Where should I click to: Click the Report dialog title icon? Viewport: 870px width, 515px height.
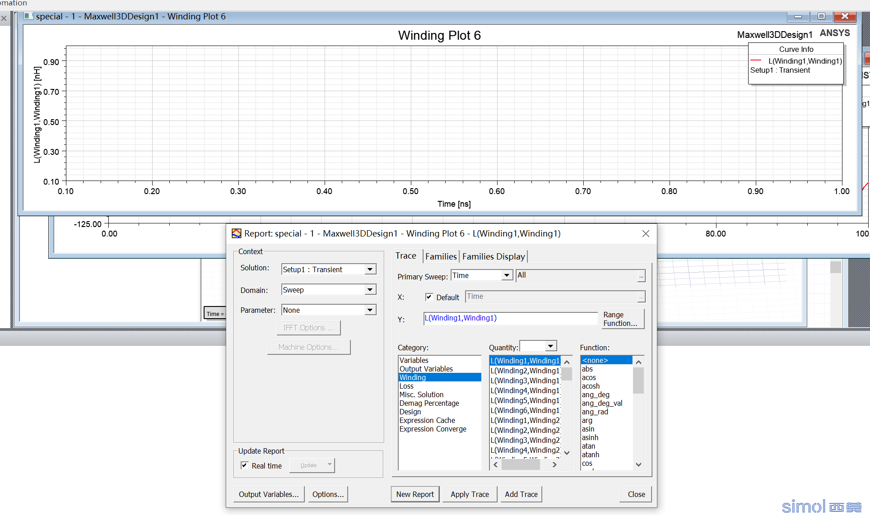(x=237, y=233)
